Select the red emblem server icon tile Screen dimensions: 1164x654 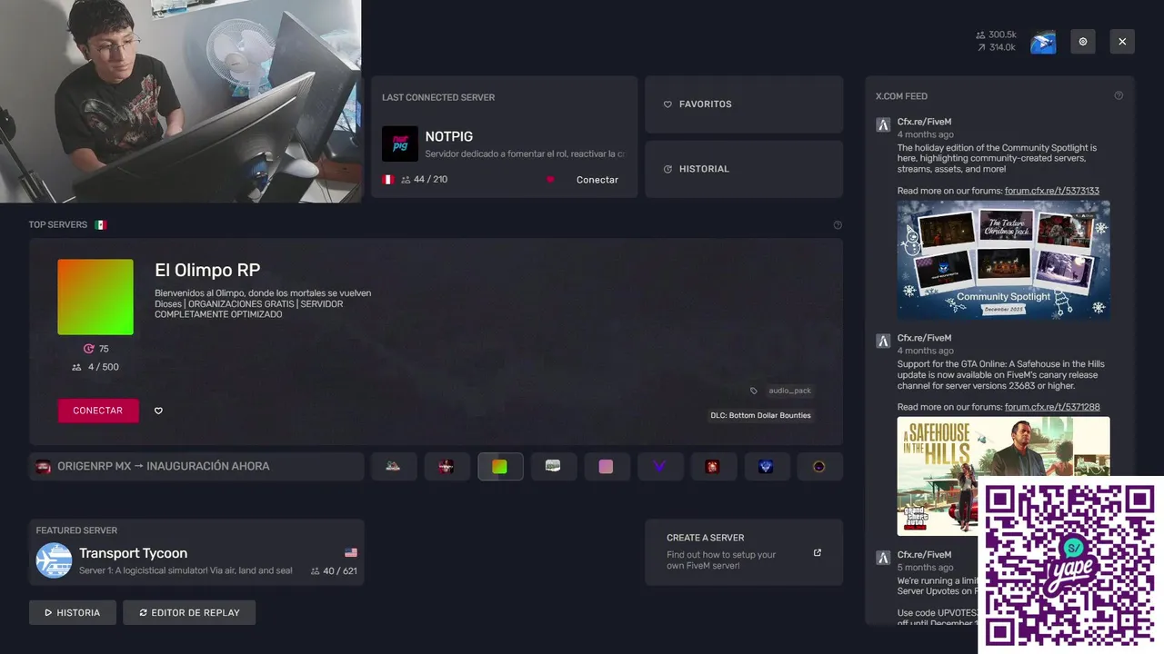tap(713, 467)
